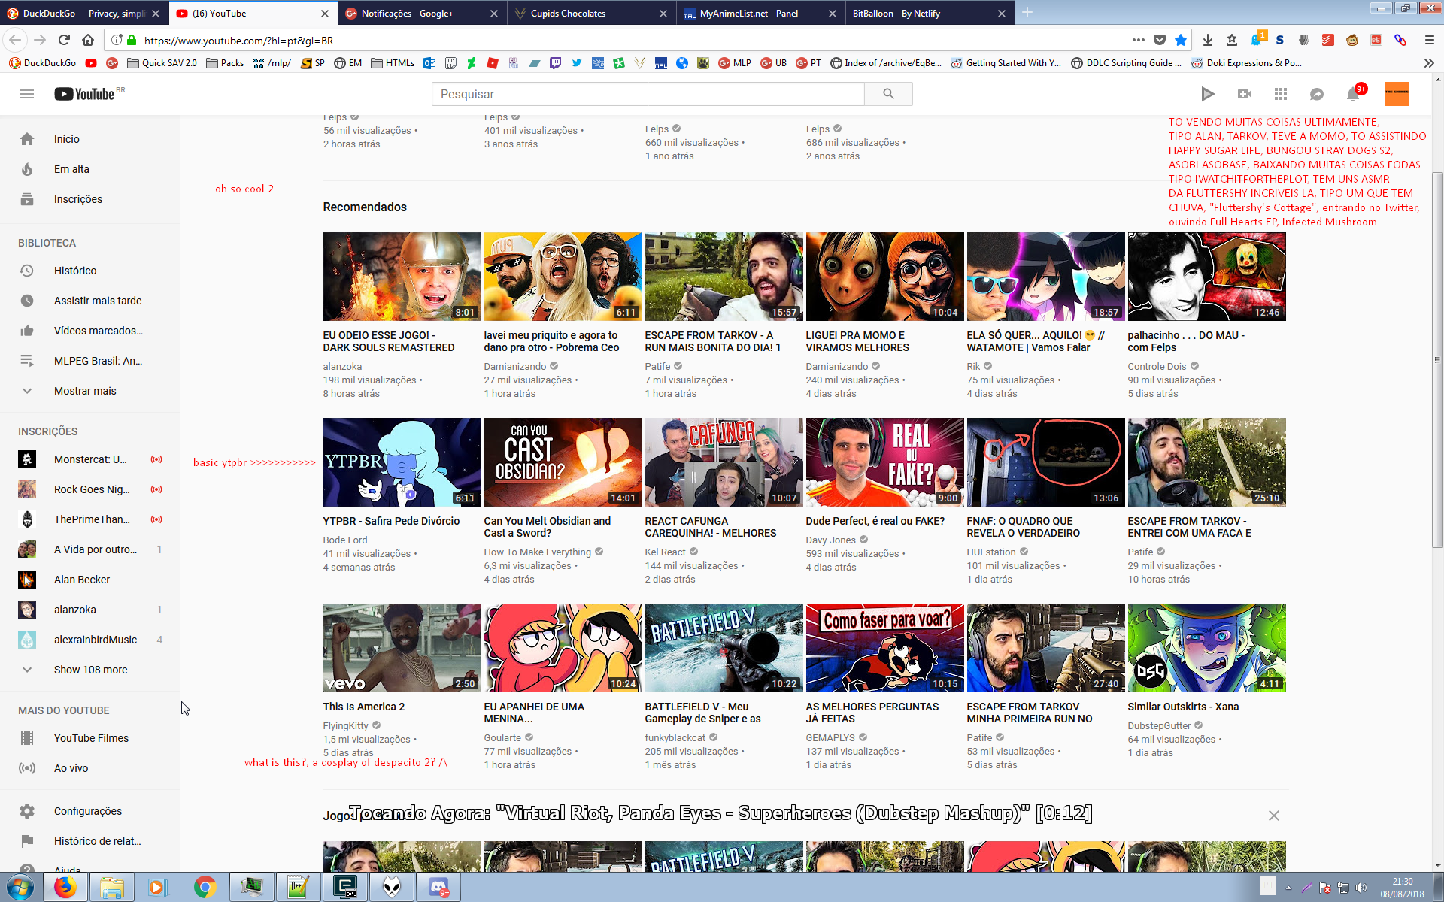Expand Show 108 more subscriptions
The image size is (1444, 902).
click(90, 670)
